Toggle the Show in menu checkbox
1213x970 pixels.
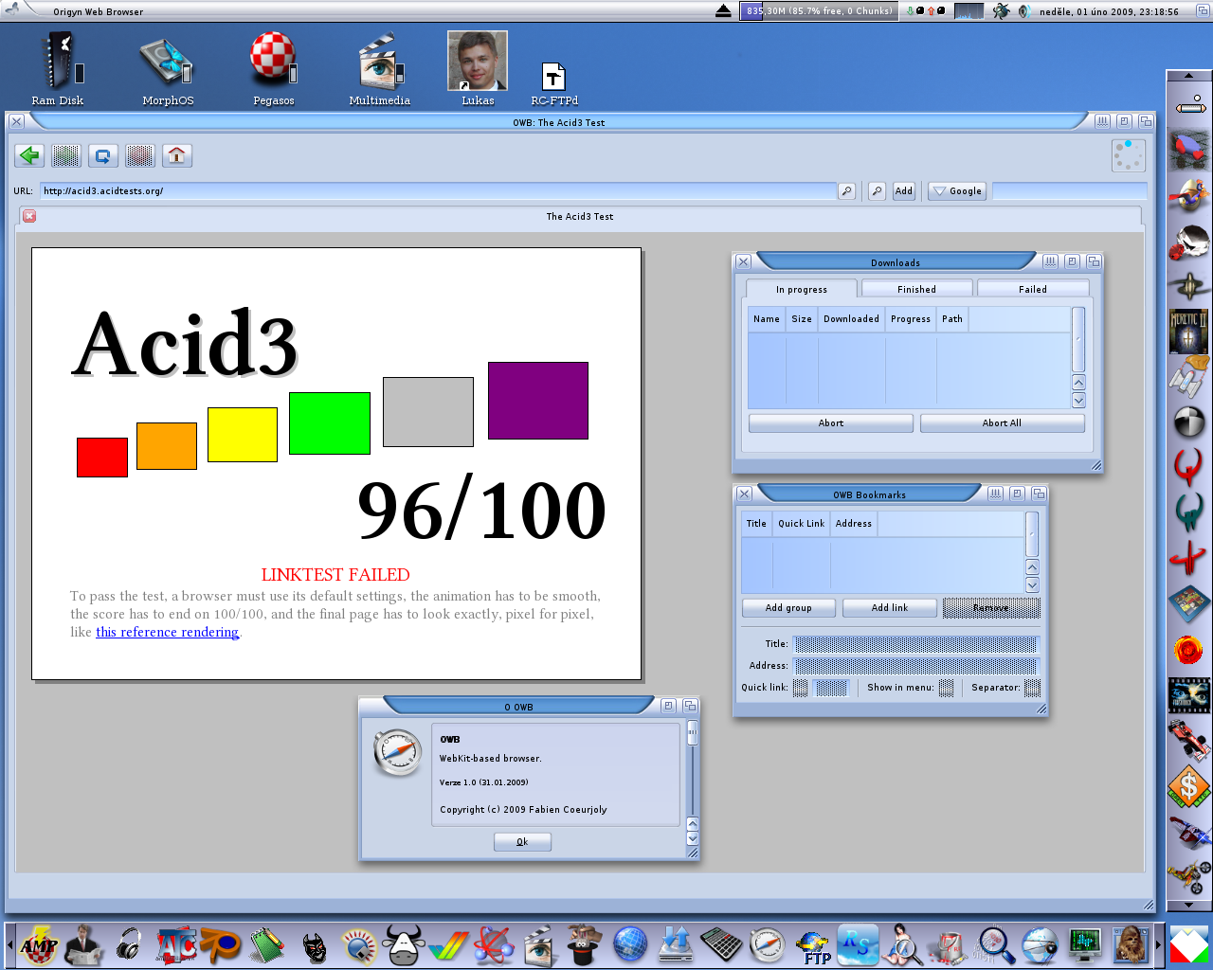pyautogui.click(x=946, y=688)
